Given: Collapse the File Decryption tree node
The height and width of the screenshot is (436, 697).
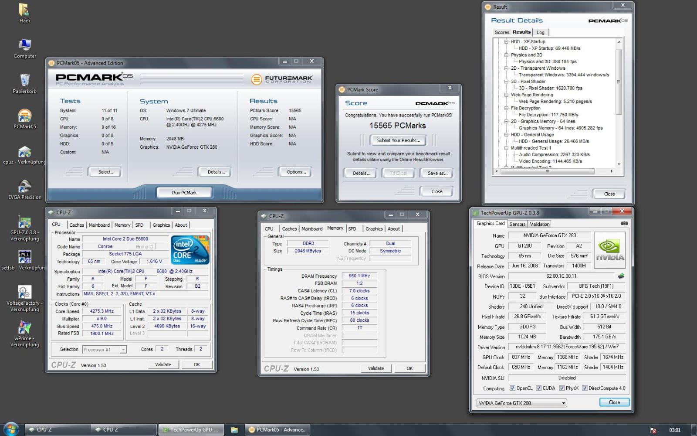Looking at the screenshot, I should pyautogui.click(x=506, y=108).
